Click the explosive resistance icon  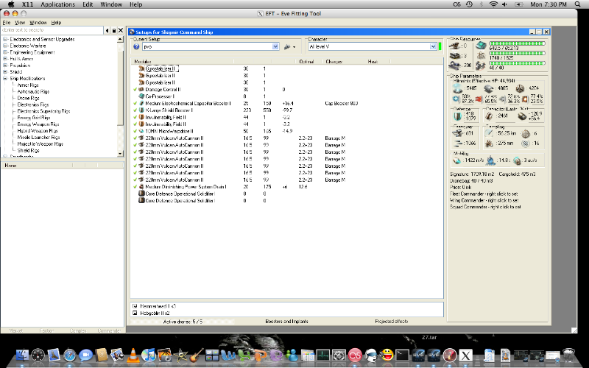pos(525,99)
